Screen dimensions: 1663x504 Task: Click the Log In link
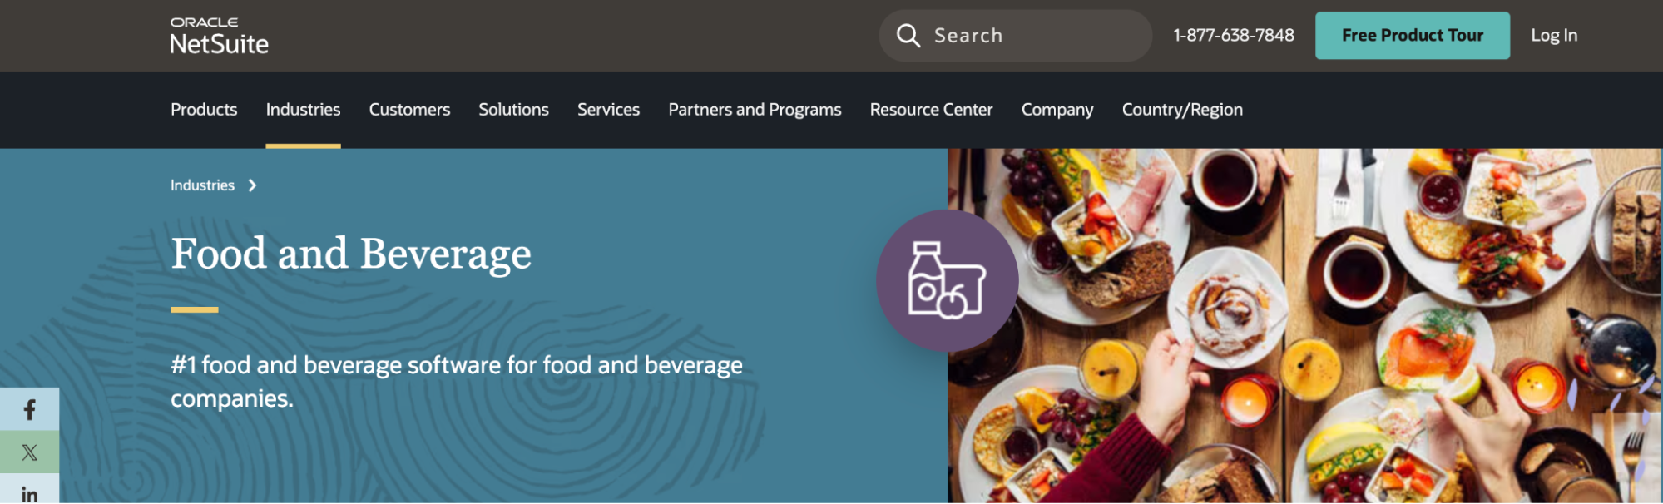click(x=1554, y=35)
